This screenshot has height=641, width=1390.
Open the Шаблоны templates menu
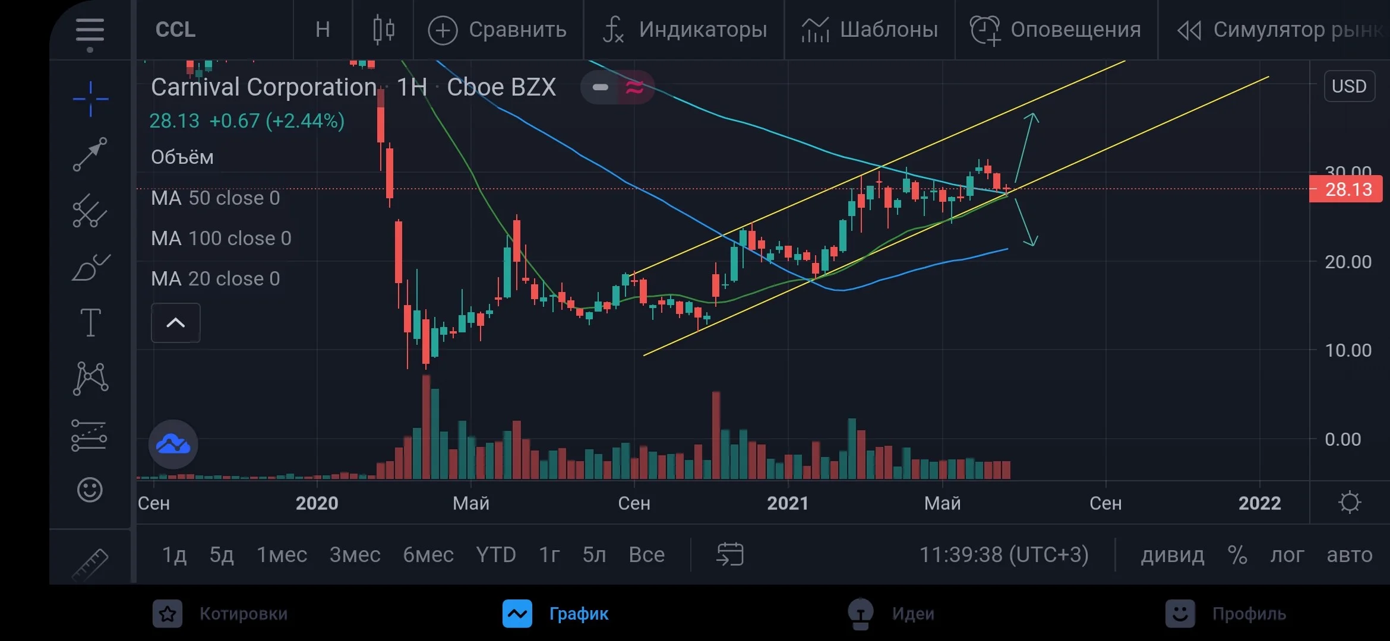coord(870,30)
